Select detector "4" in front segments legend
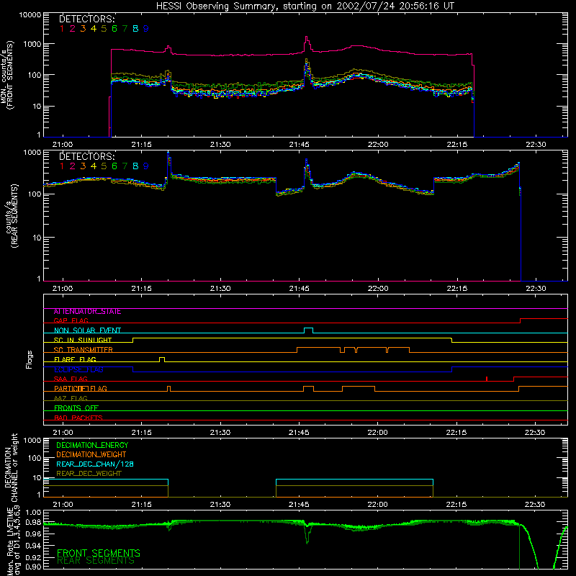Viewport: 576px width, 576px height. (x=94, y=29)
